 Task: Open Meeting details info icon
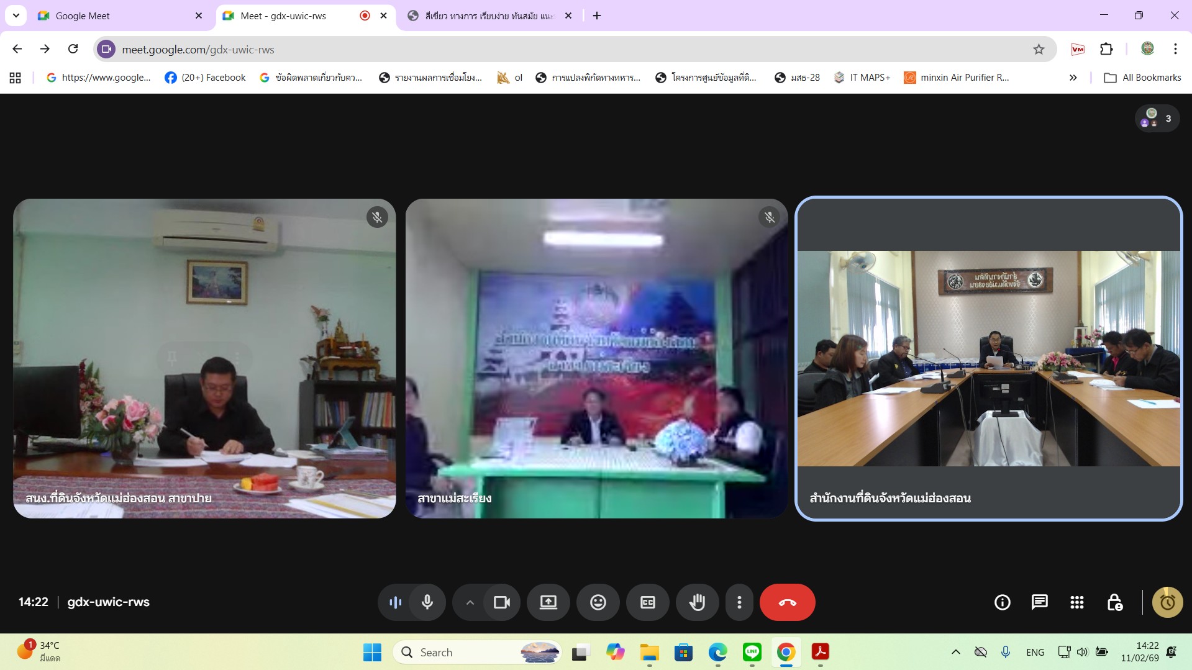point(1002,602)
